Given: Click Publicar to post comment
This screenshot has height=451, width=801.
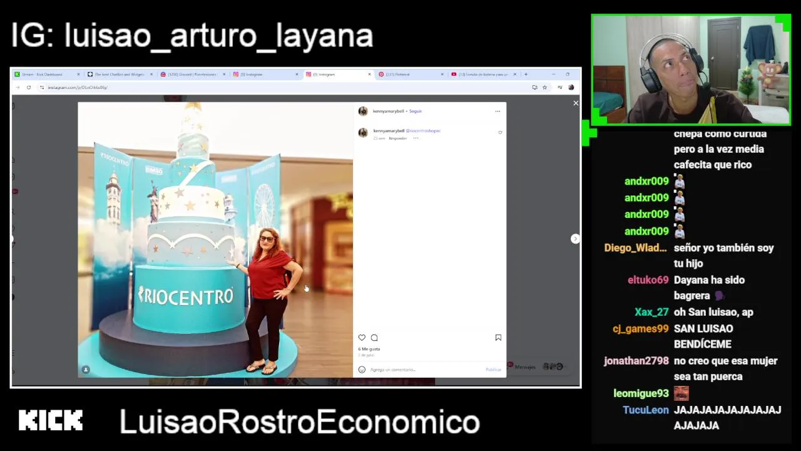Looking at the screenshot, I should [x=493, y=370].
